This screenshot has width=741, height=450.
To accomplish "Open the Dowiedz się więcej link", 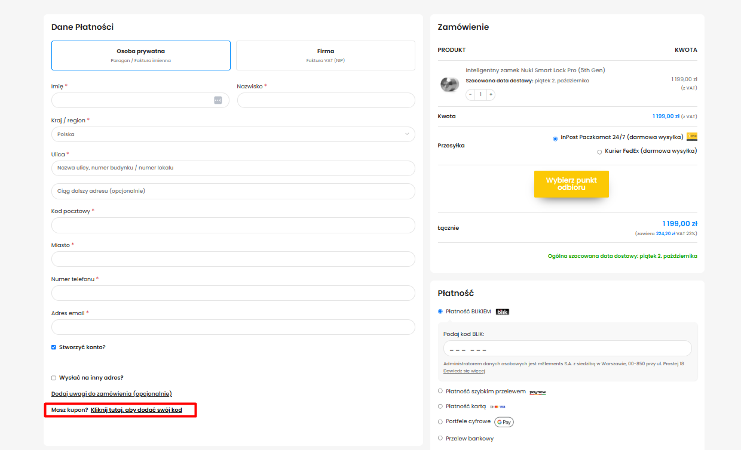I will click(x=464, y=371).
